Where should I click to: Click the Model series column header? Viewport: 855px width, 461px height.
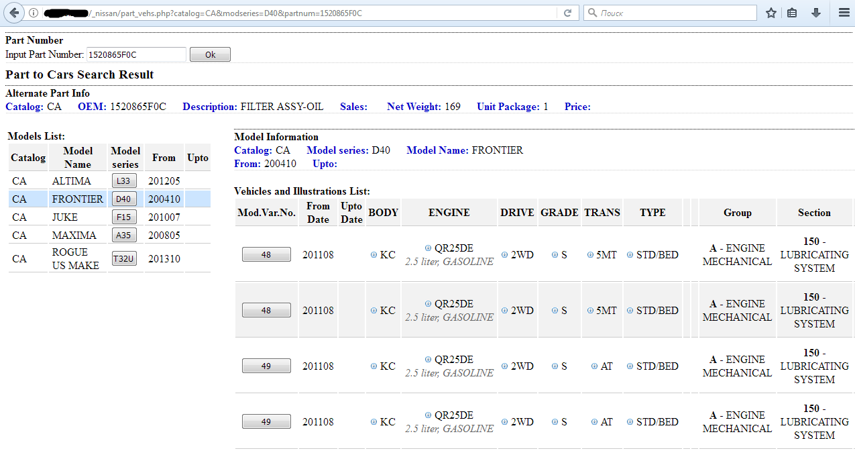pos(125,157)
